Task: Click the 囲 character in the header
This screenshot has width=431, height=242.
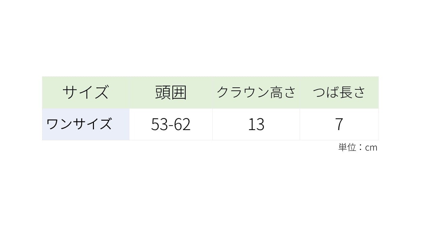Action: tap(179, 92)
